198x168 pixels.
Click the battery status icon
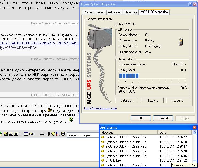pos(181,42)
